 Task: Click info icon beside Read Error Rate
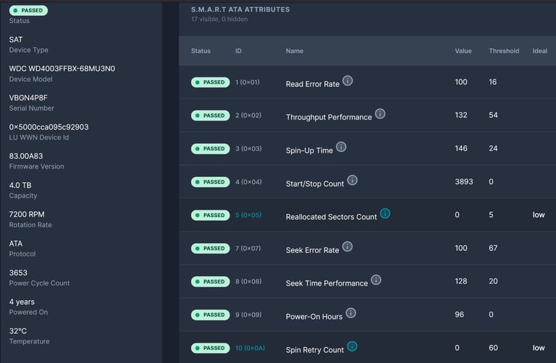tap(347, 81)
